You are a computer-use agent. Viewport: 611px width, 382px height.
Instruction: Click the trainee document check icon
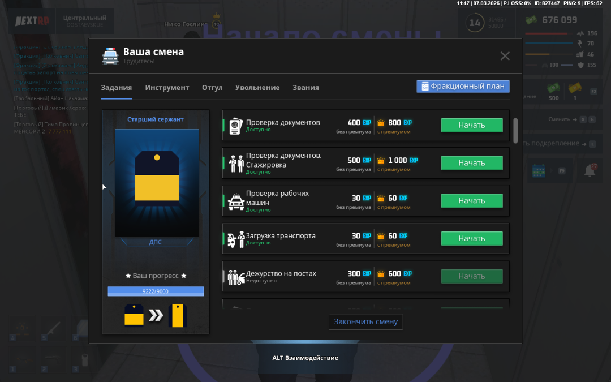(x=236, y=164)
